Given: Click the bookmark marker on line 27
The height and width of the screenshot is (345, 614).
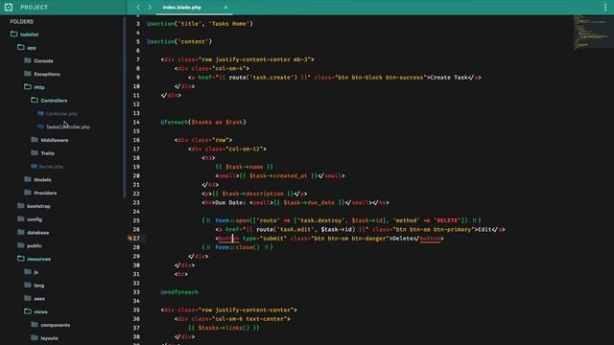Looking at the screenshot, I should (x=130, y=238).
